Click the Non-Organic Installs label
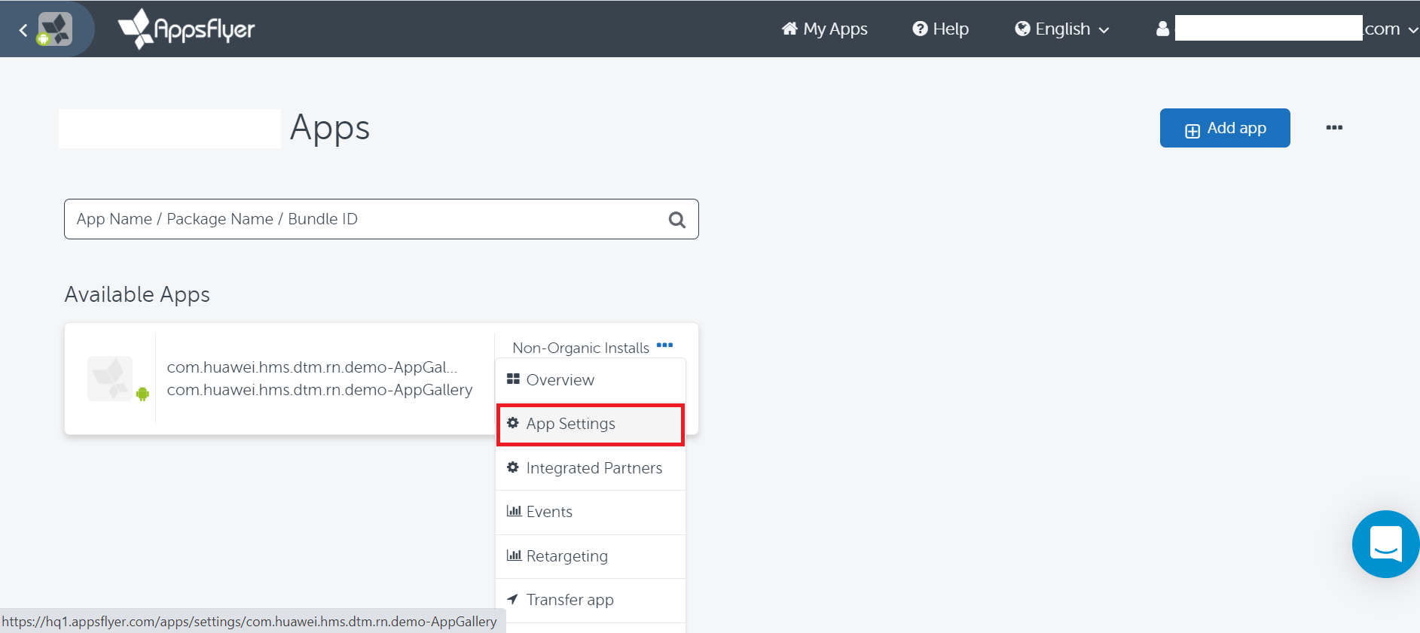This screenshot has width=1420, height=633. [581, 348]
